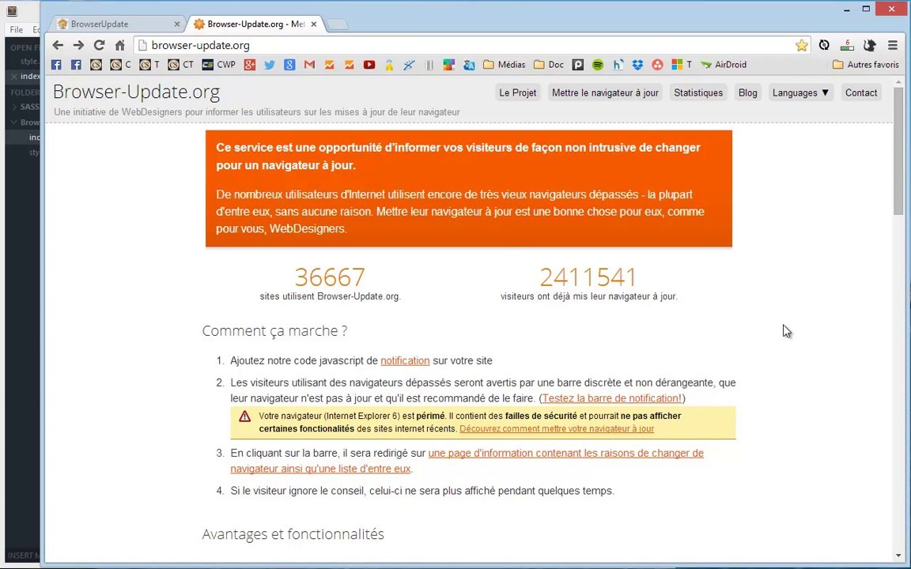
Task: Click the 2411541 visitors counter
Action: tap(588, 277)
